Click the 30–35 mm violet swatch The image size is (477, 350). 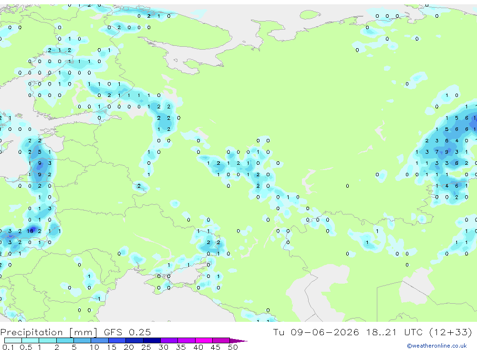(169, 340)
